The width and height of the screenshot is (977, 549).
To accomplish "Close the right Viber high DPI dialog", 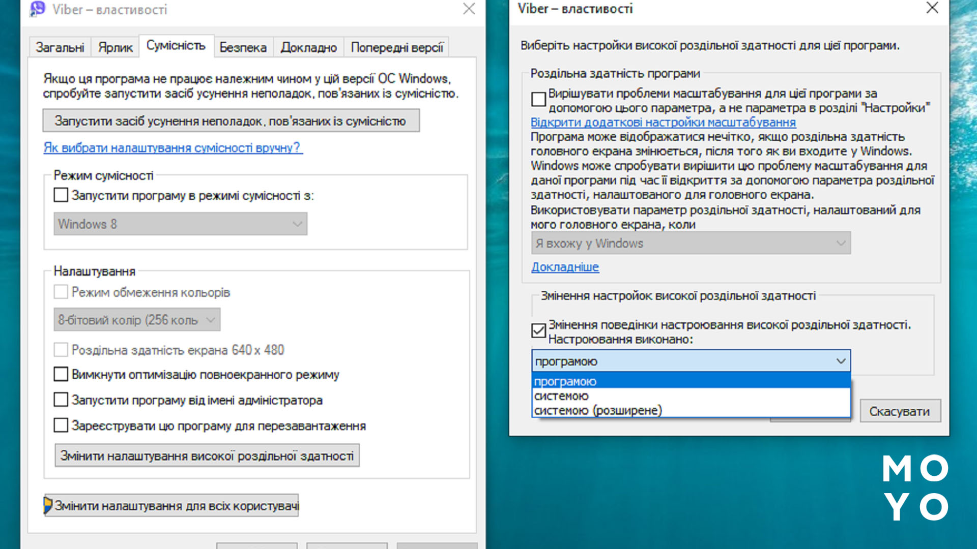I will (x=932, y=8).
